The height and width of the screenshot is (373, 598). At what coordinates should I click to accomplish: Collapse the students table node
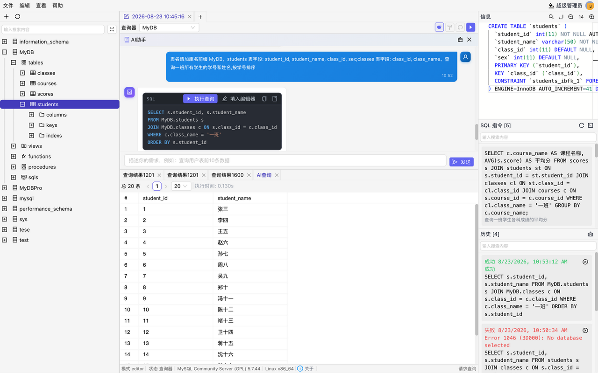[22, 104]
